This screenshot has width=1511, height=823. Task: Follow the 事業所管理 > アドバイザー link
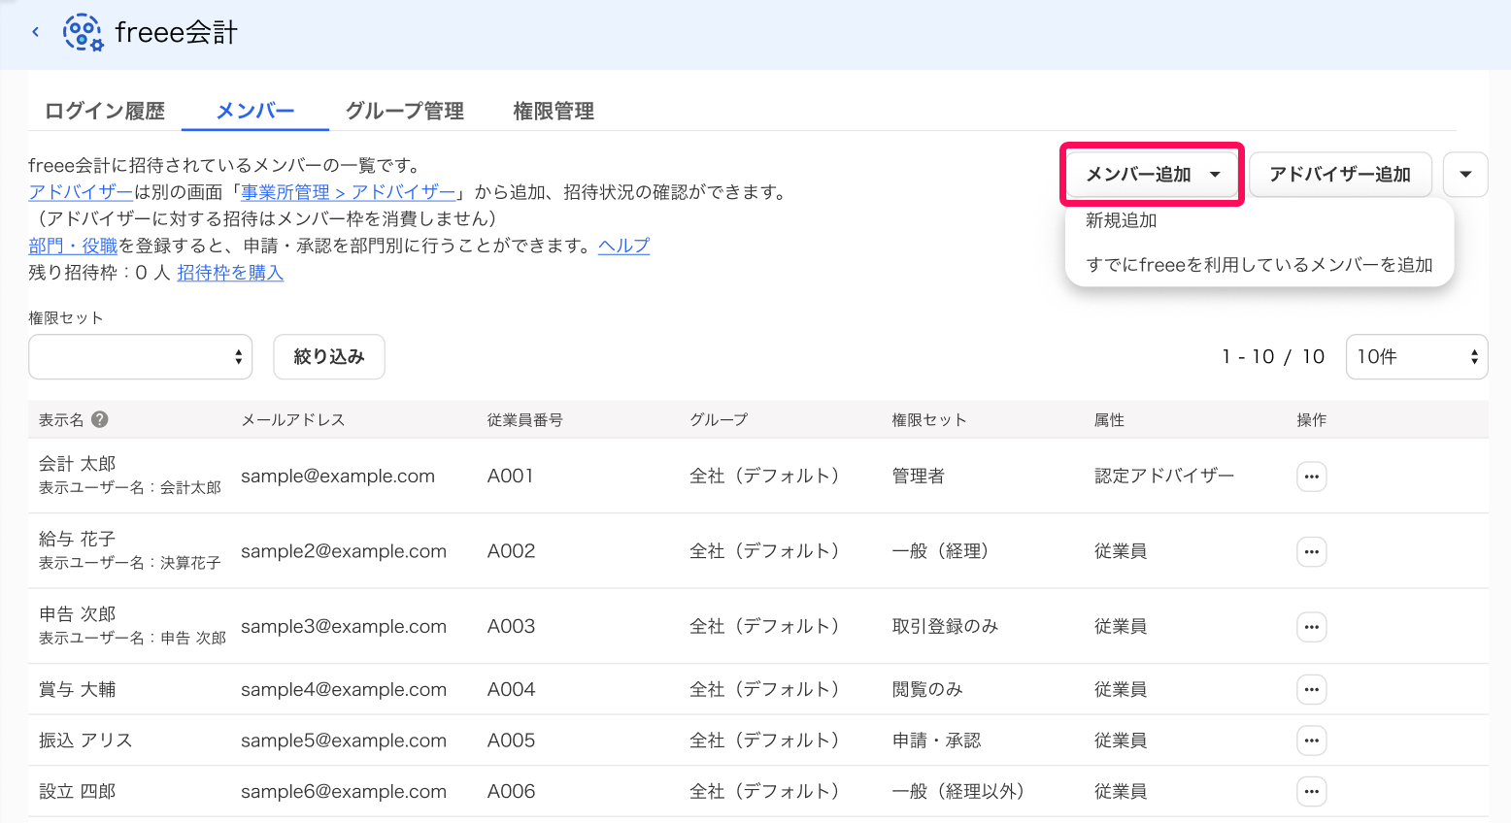point(348,192)
